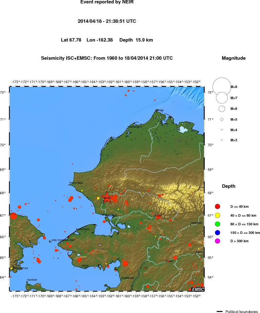Click the magenta D > 300 km swatch
The height and width of the screenshot is (313, 260).
[x=217, y=241]
